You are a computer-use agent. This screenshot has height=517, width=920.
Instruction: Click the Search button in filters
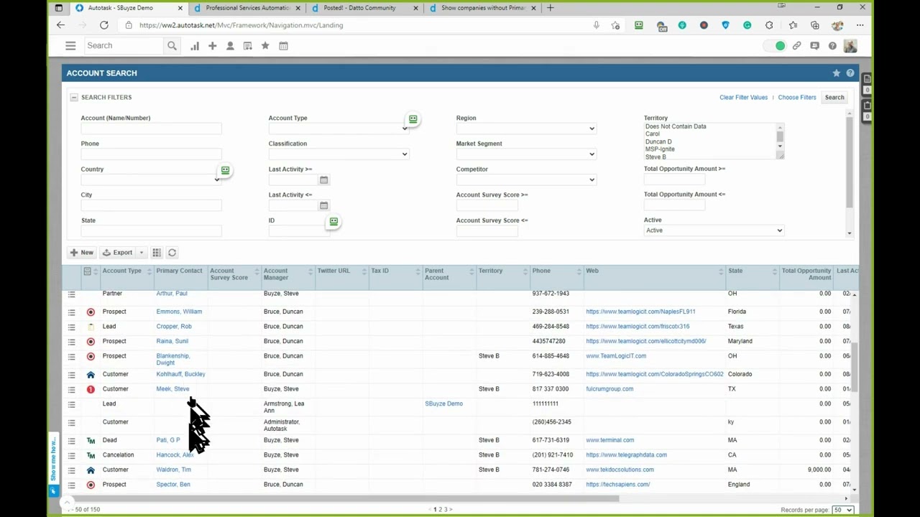[834, 98]
